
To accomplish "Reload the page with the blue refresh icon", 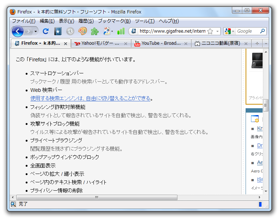I will [x=46, y=31].
